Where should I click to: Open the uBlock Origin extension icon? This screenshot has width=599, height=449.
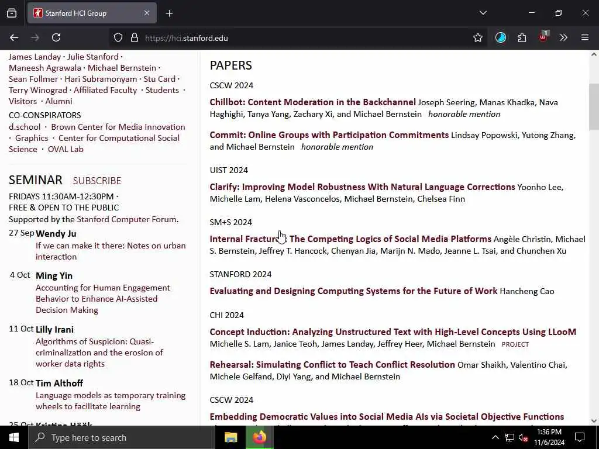click(x=543, y=37)
